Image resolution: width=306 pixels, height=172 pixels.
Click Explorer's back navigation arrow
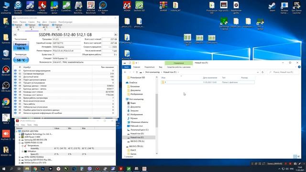125,72
